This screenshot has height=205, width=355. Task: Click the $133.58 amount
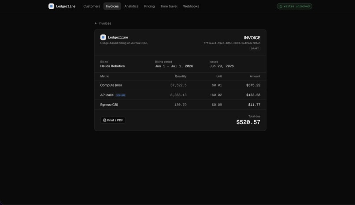[x=253, y=95]
